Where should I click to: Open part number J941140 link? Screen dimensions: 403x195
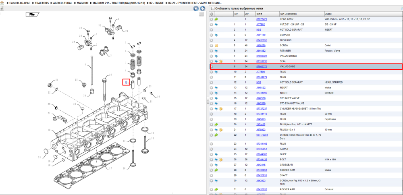(261, 35)
